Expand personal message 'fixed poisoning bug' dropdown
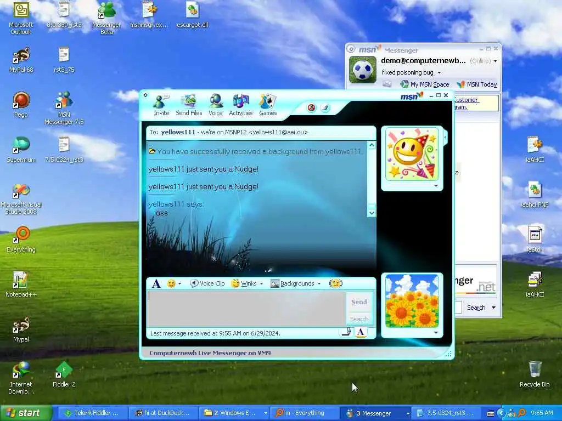 [439, 73]
